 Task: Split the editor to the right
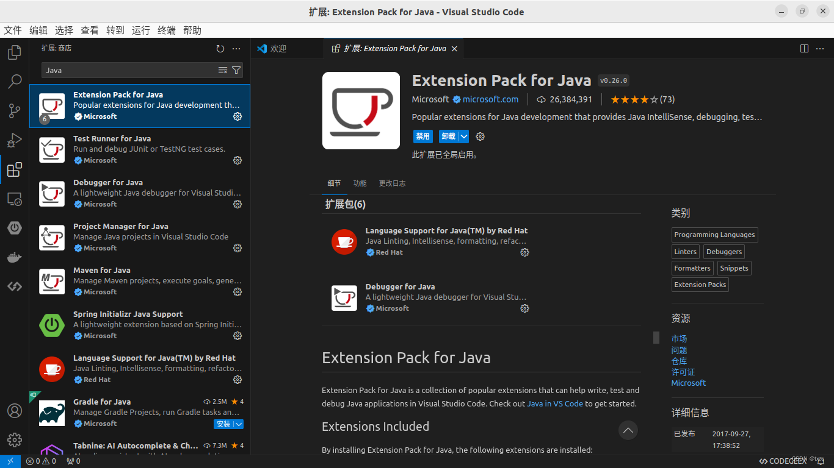pos(804,49)
